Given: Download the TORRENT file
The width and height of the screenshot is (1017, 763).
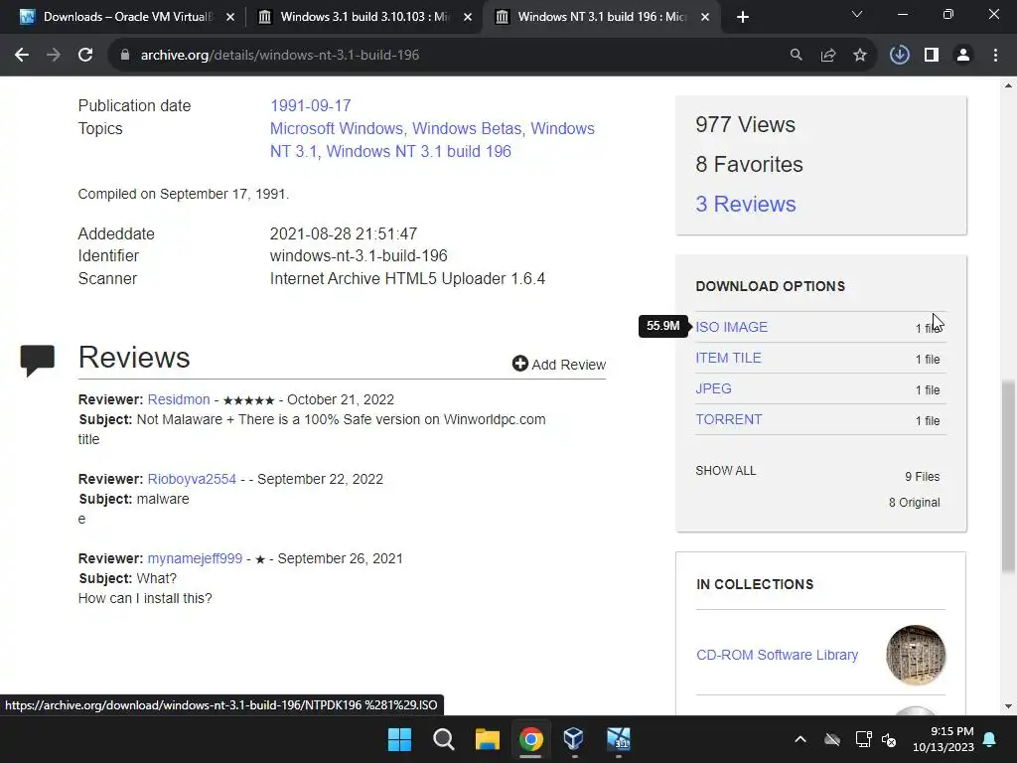Looking at the screenshot, I should point(728,420).
